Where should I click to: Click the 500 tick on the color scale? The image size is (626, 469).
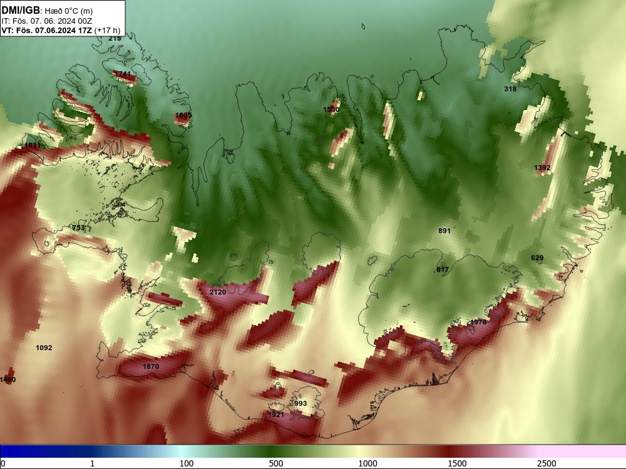pyautogui.click(x=276, y=463)
